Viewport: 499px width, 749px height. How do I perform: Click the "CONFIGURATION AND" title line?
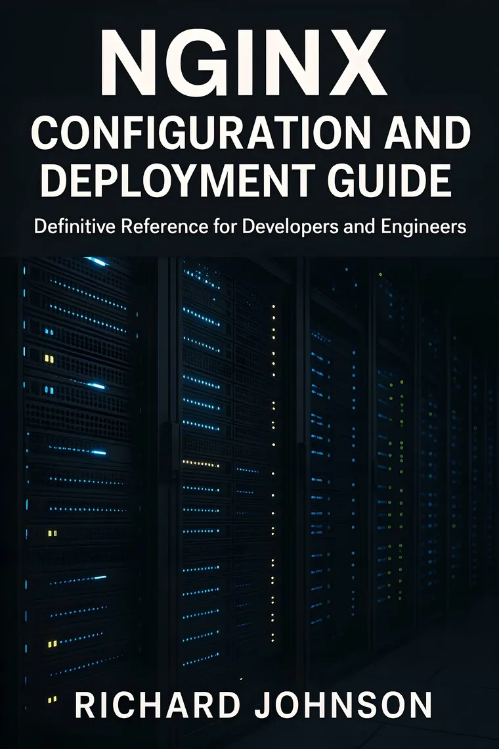(250, 132)
